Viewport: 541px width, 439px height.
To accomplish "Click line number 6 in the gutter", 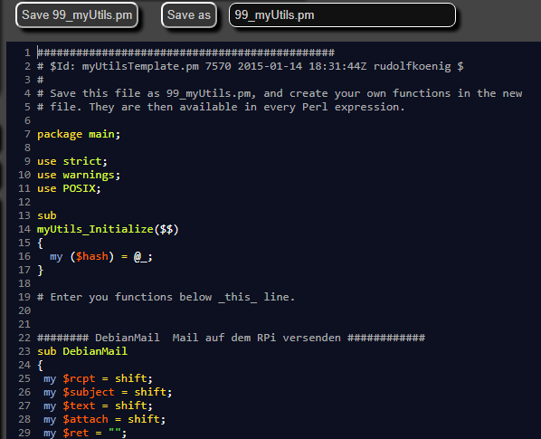I will (27, 120).
